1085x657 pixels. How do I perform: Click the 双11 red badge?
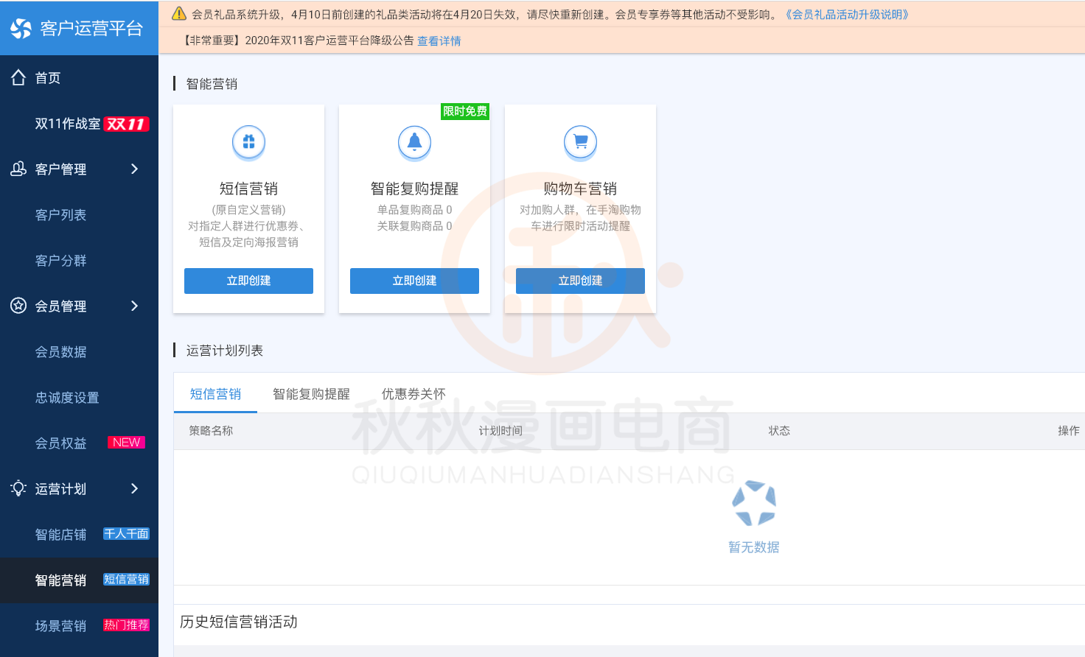coord(126,124)
